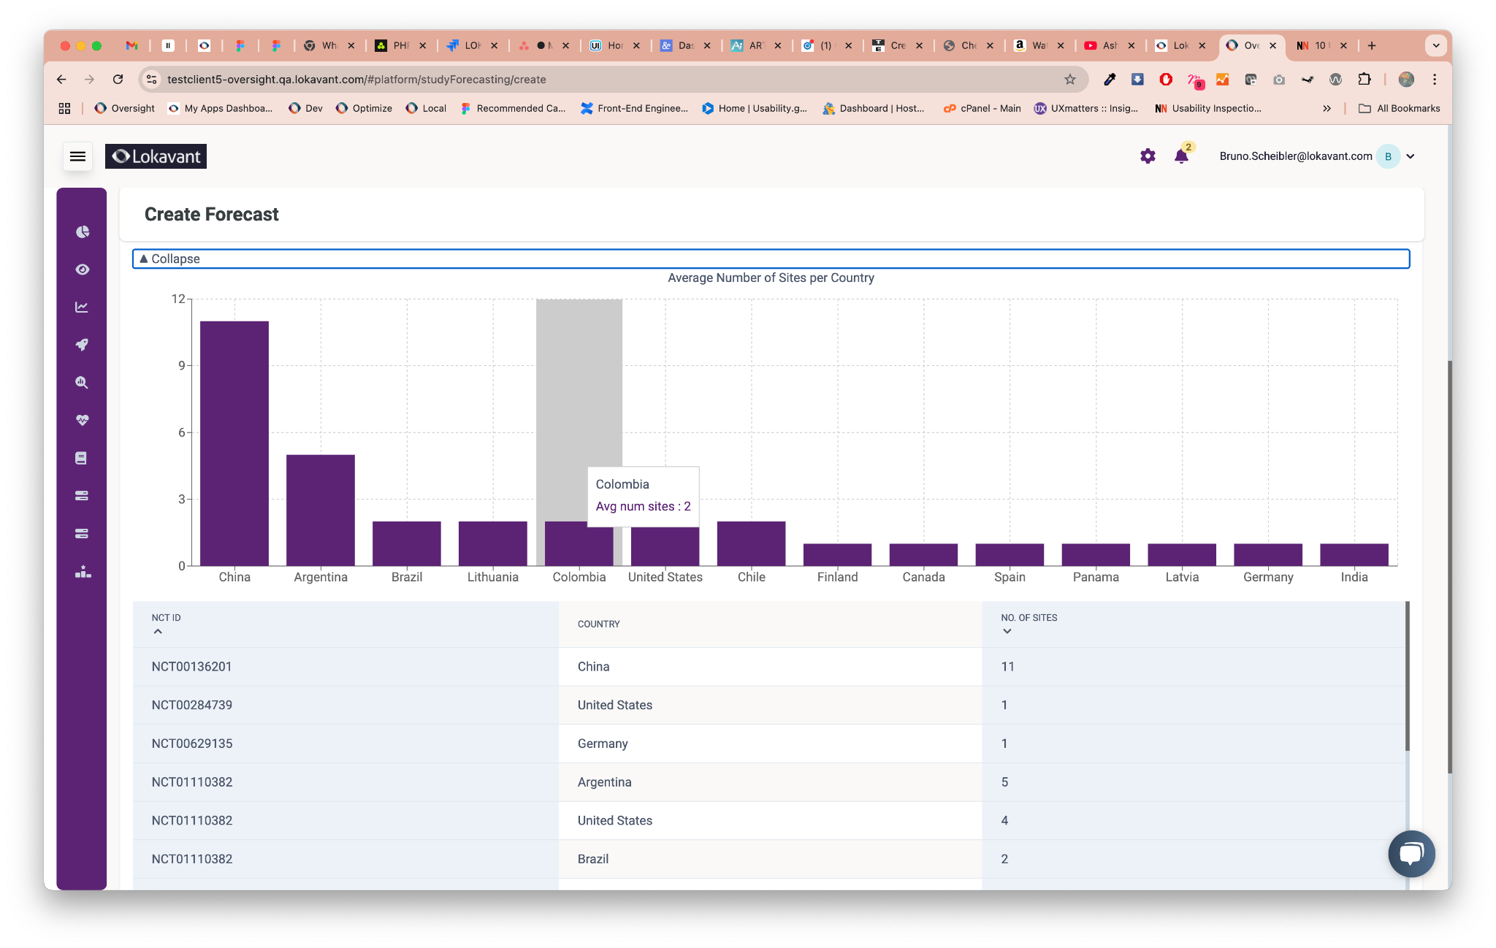Open the pie chart sidebar icon
Image resolution: width=1496 pixels, height=948 pixels.
pyautogui.click(x=82, y=232)
